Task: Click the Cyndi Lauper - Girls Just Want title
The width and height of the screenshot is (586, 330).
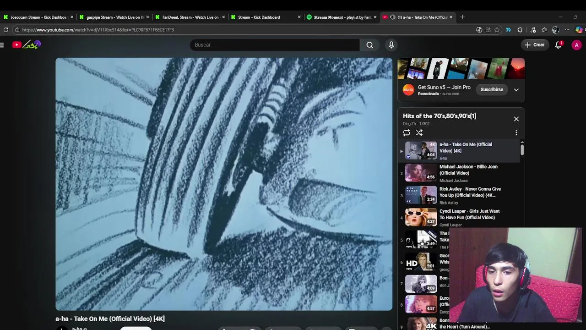Action: click(469, 214)
